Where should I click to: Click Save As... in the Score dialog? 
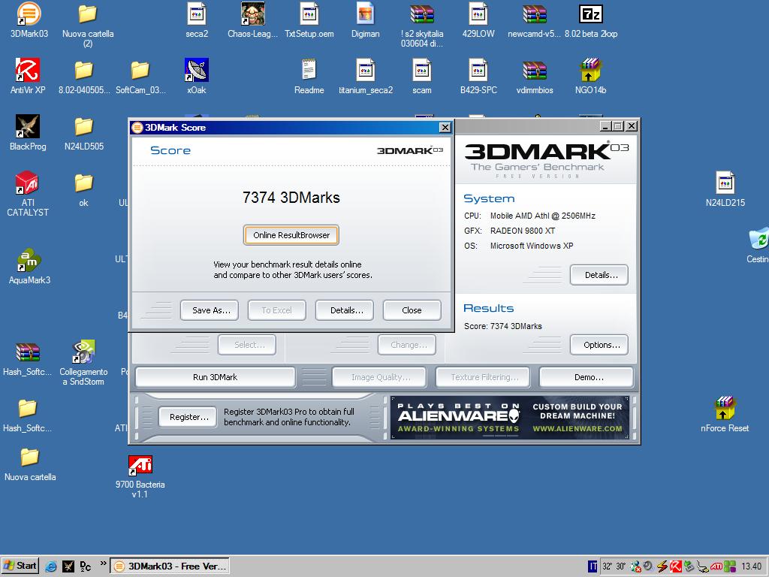pyautogui.click(x=210, y=310)
